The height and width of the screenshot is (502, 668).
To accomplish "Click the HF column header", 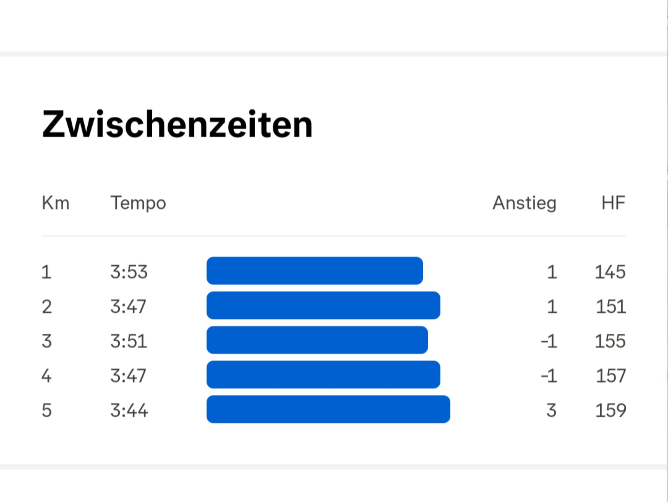I will tap(613, 203).
